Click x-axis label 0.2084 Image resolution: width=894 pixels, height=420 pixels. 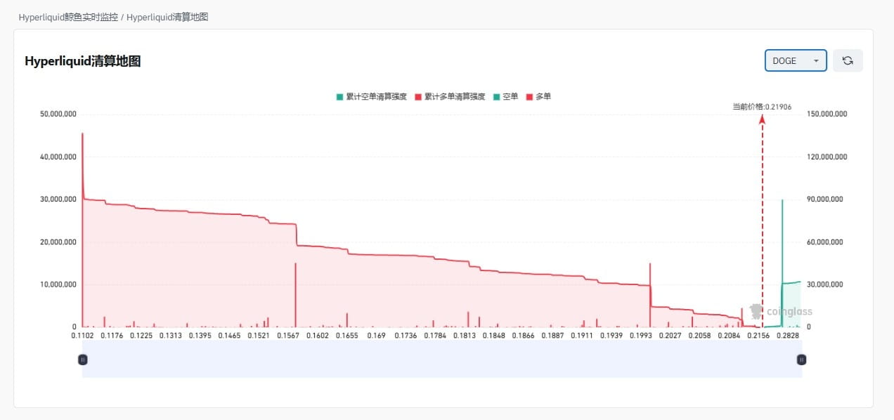[x=728, y=336]
